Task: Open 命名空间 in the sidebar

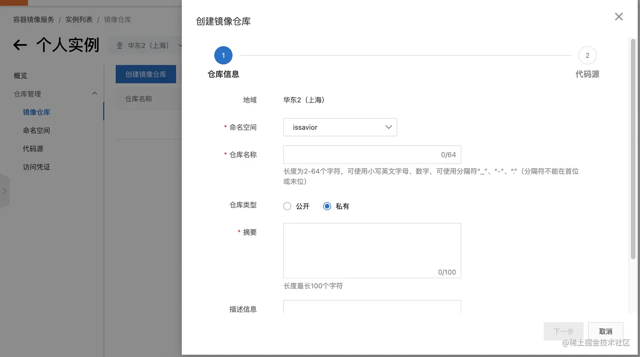Action: click(36, 130)
